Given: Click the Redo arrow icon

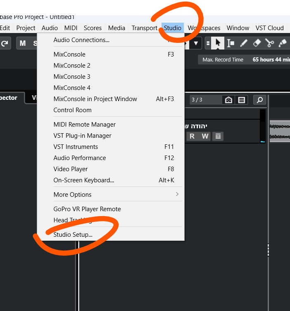Looking at the screenshot, I should point(5,43).
